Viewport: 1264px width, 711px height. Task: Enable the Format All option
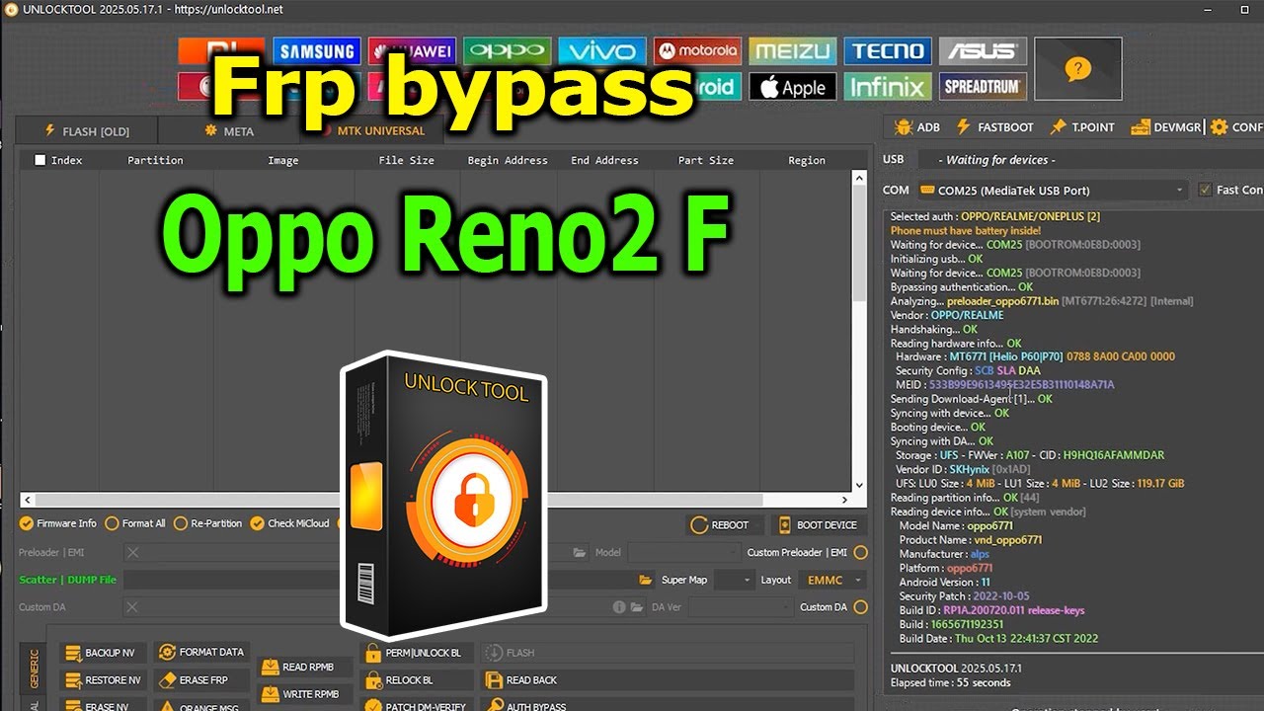(135, 523)
